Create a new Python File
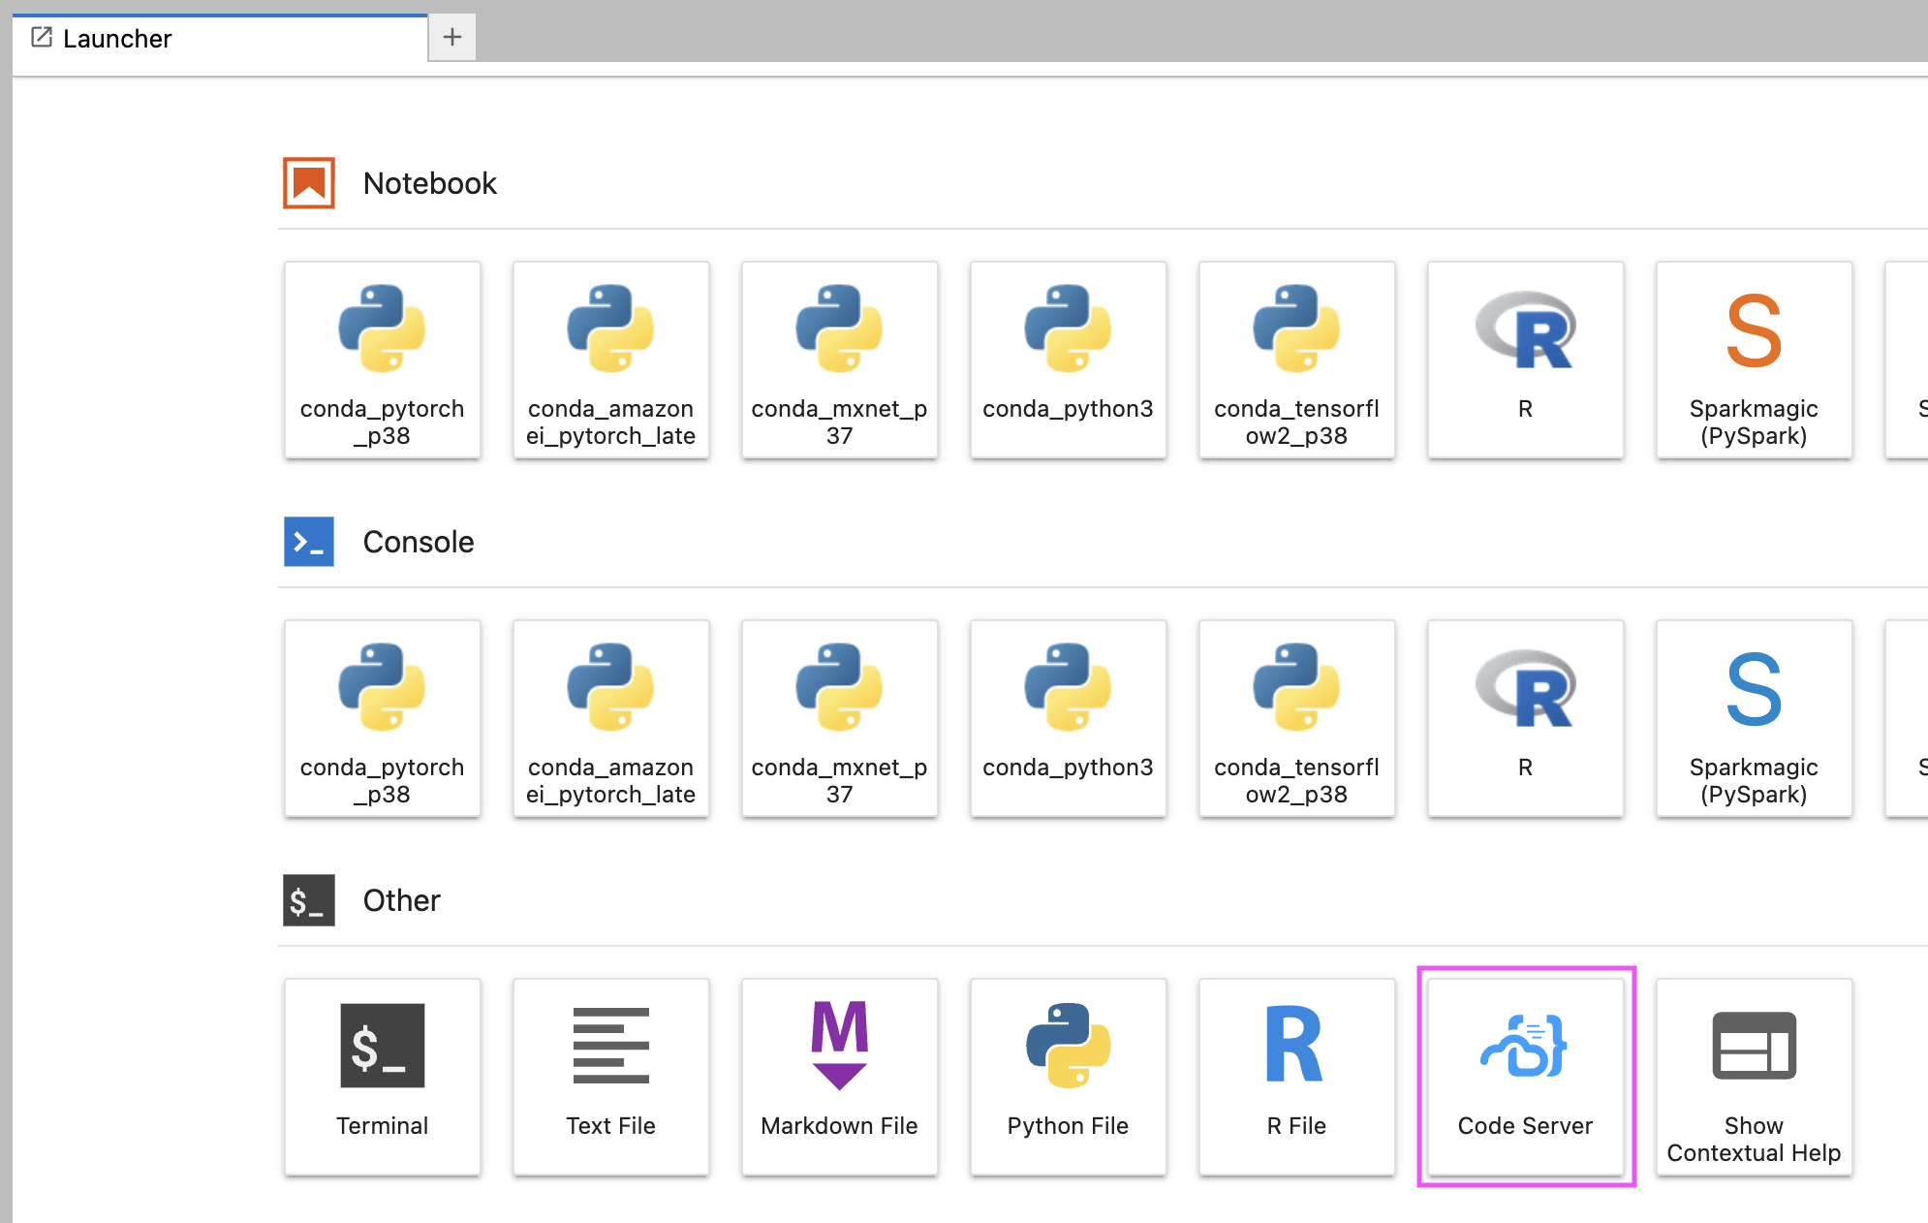 [1068, 1075]
